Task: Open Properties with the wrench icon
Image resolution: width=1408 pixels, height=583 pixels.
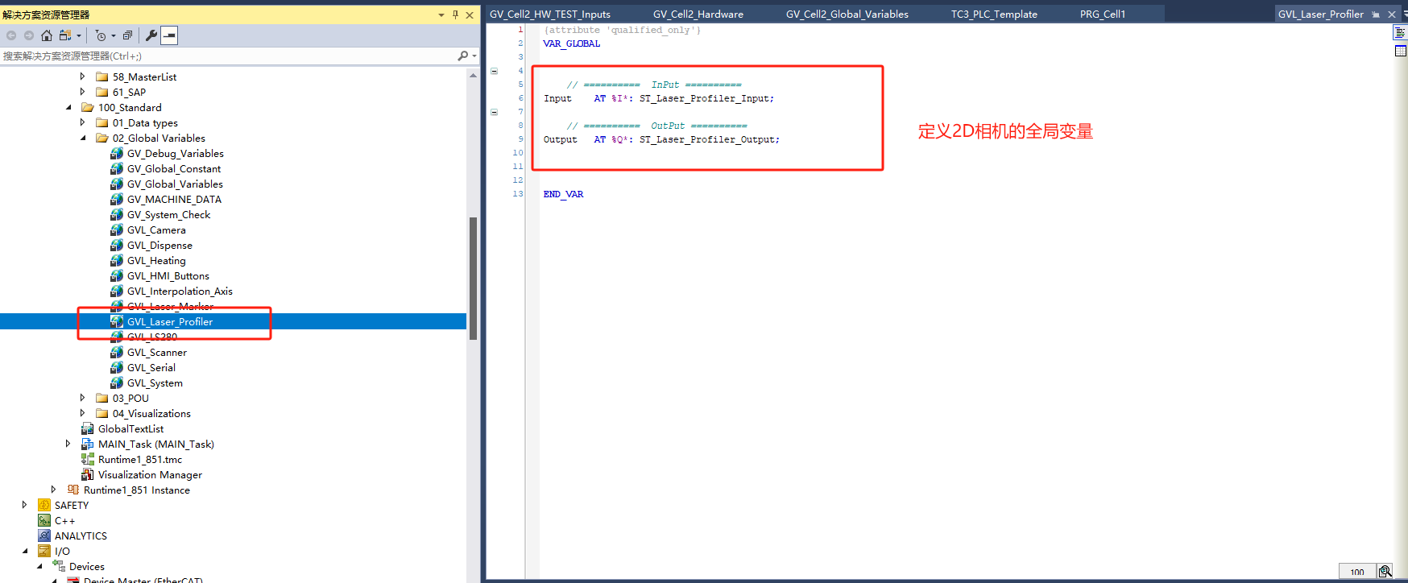Action: click(x=151, y=35)
